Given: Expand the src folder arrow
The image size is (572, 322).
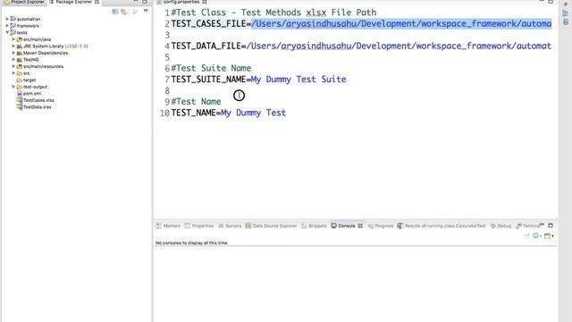Looking at the screenshot, I should 13,73.
